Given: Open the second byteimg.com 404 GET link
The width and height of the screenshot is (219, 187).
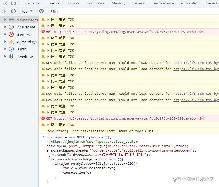Looking at the screenshot, I should pyautogui.click(x=125, y=118).
